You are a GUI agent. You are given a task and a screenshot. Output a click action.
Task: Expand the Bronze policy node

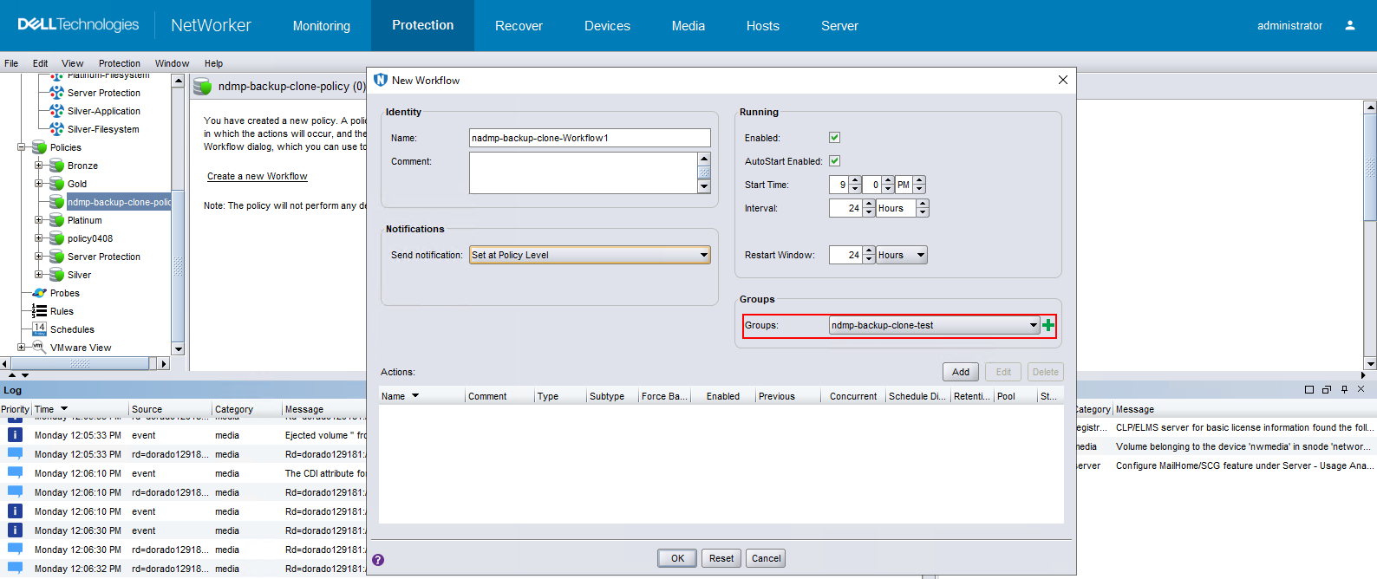pos(38,166)
